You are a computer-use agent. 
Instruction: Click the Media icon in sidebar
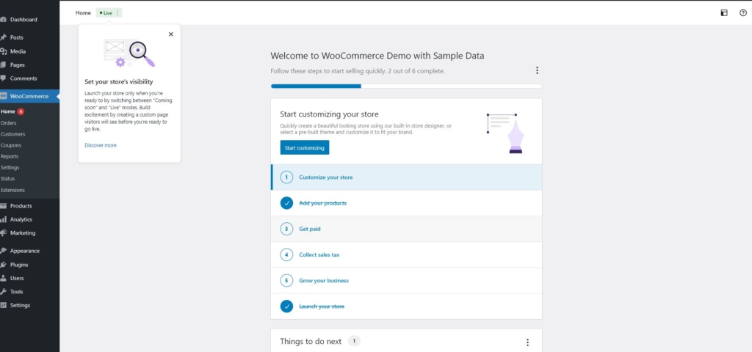click(3, 51)
